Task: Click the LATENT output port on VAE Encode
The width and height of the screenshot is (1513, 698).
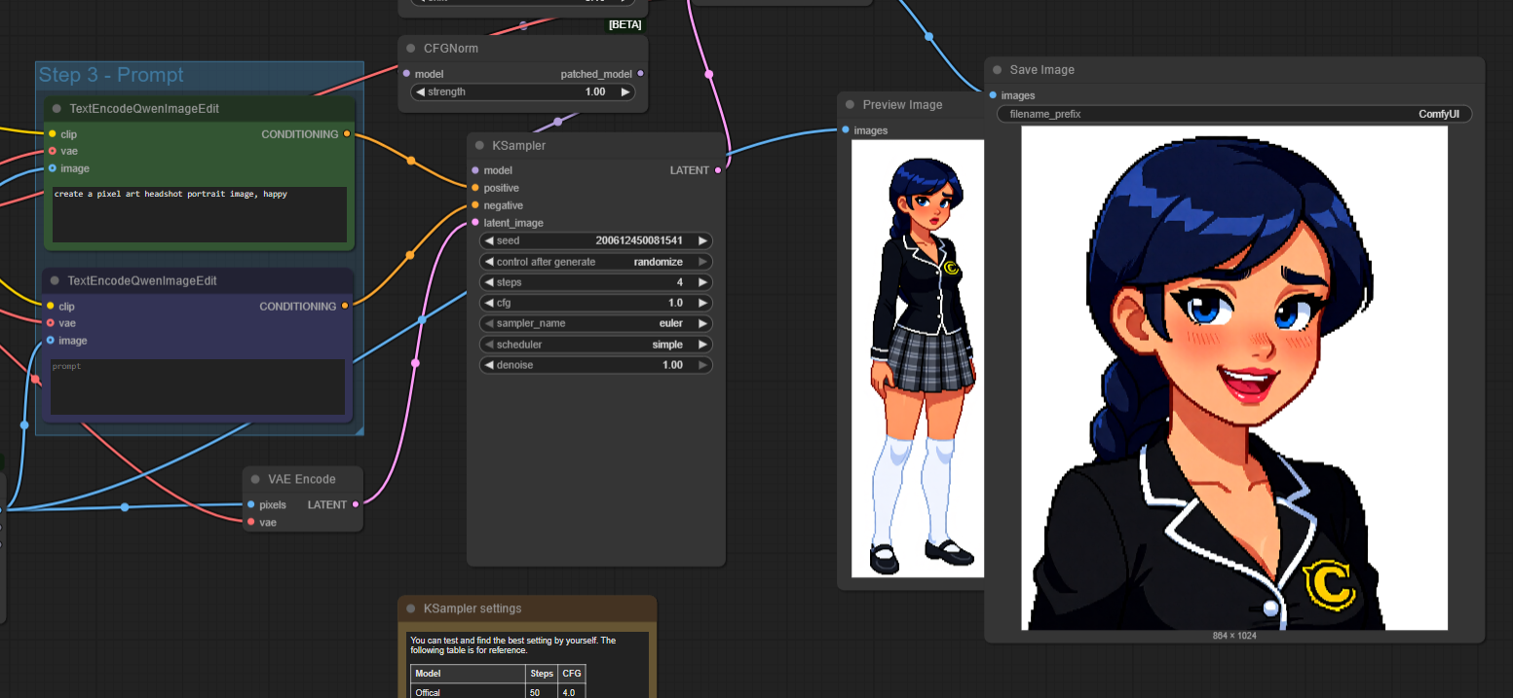Action: [x=356, y=504]
